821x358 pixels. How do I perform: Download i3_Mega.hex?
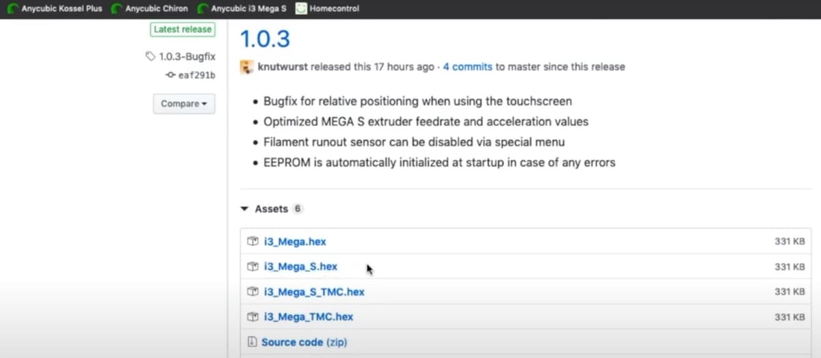[x=295, y=242]
